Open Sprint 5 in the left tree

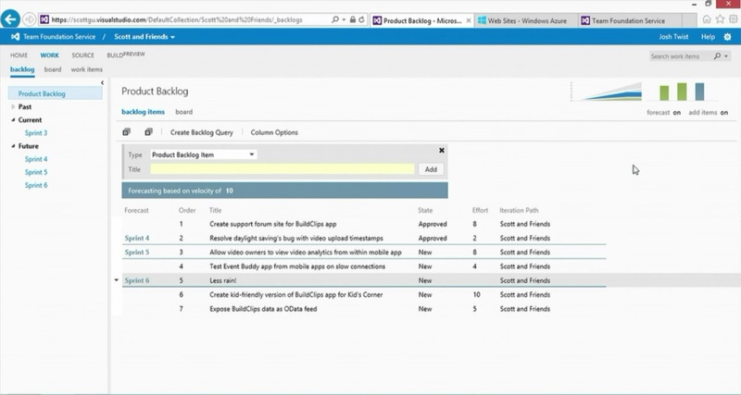tap(36, 172)
